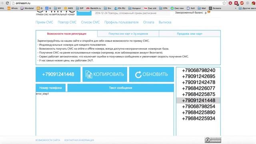Switch to Продажа сим-карт tab
This screenshot has height=144, width=256.
[190, 34]
